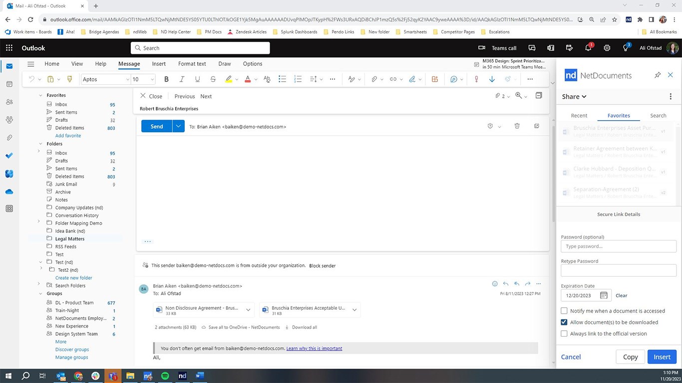Open the Draw ribbon tab
The height and width of the screenshot is (383, 682).
click(225, 64)
